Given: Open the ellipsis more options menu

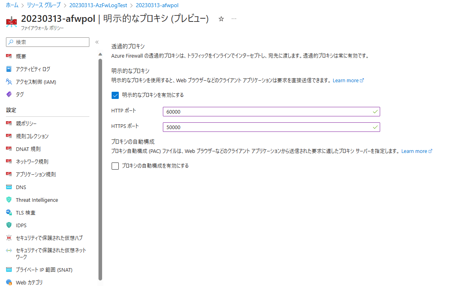Looking at the screenshot, I should click(x=234, y=19).
